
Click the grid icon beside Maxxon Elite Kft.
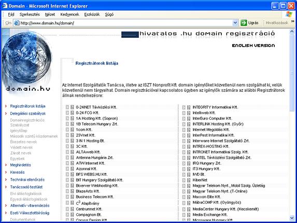click(189, 197)
